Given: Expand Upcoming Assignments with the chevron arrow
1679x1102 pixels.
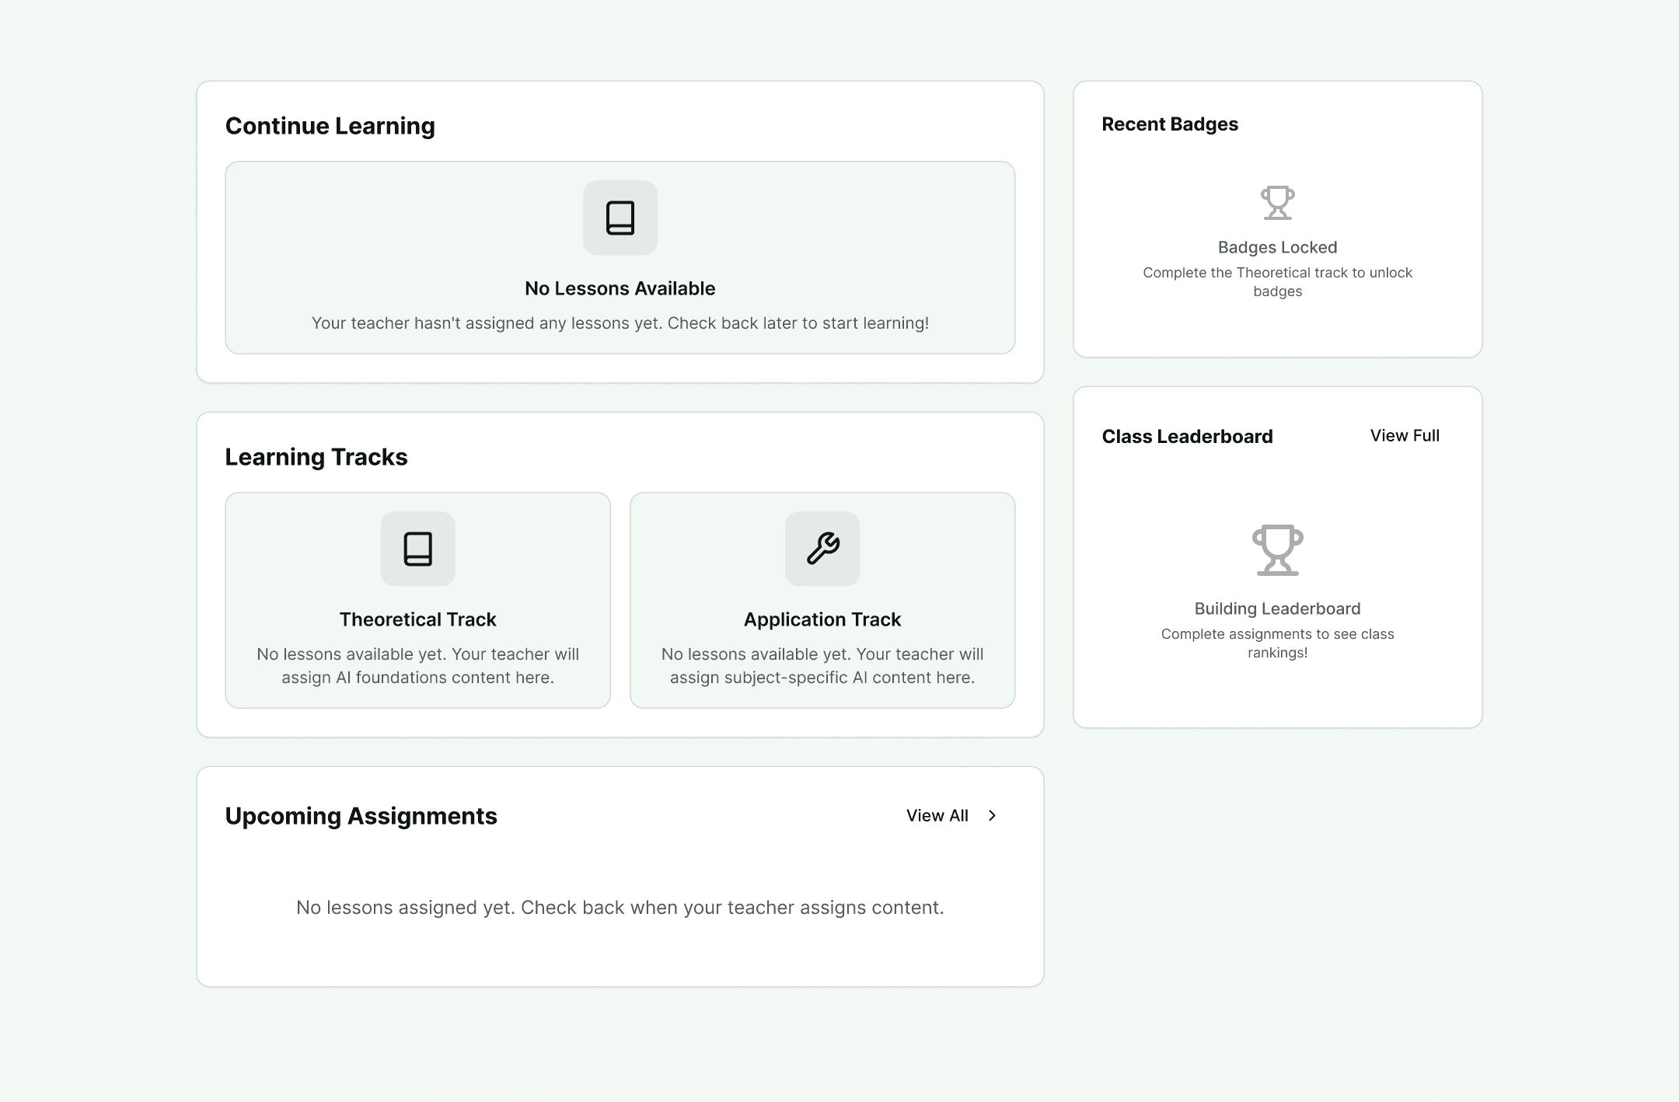Looking at the screenshot, I should click(x=993, y=816).
